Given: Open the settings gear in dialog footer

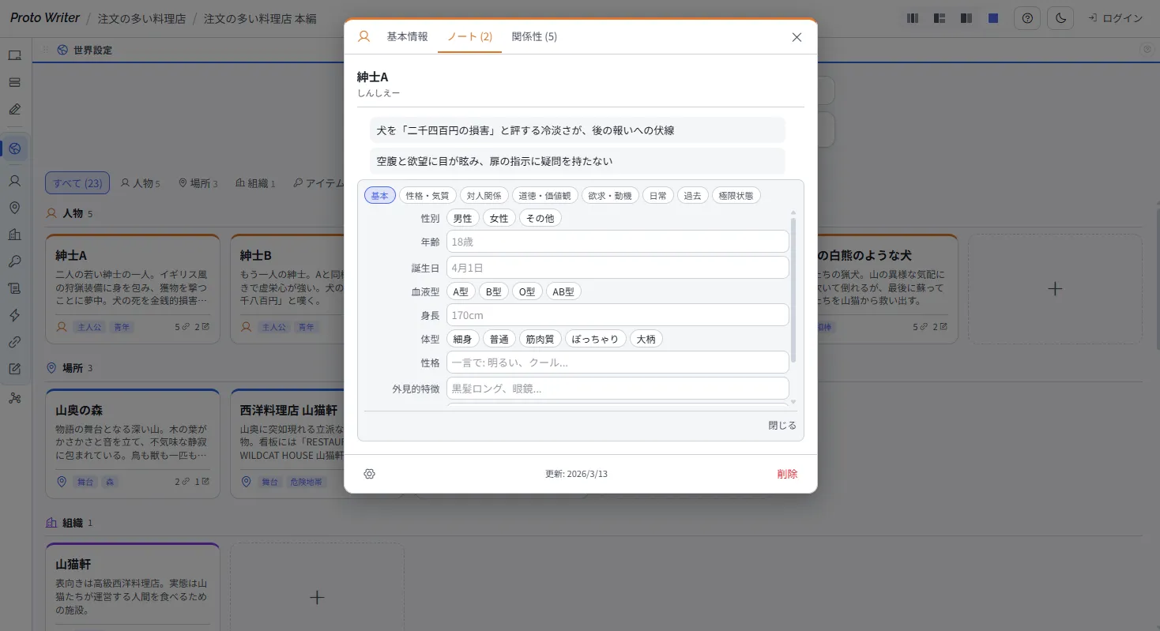Looking at the screenshot, I should tap(369, 473).
